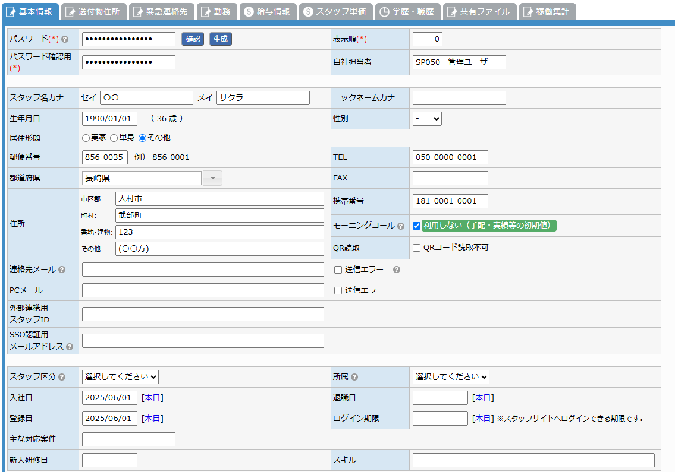Image resolution: width=675 pixels, height=472 pixels.
Task: Click the ニックネームカナ input field
Action: point(459,98)
